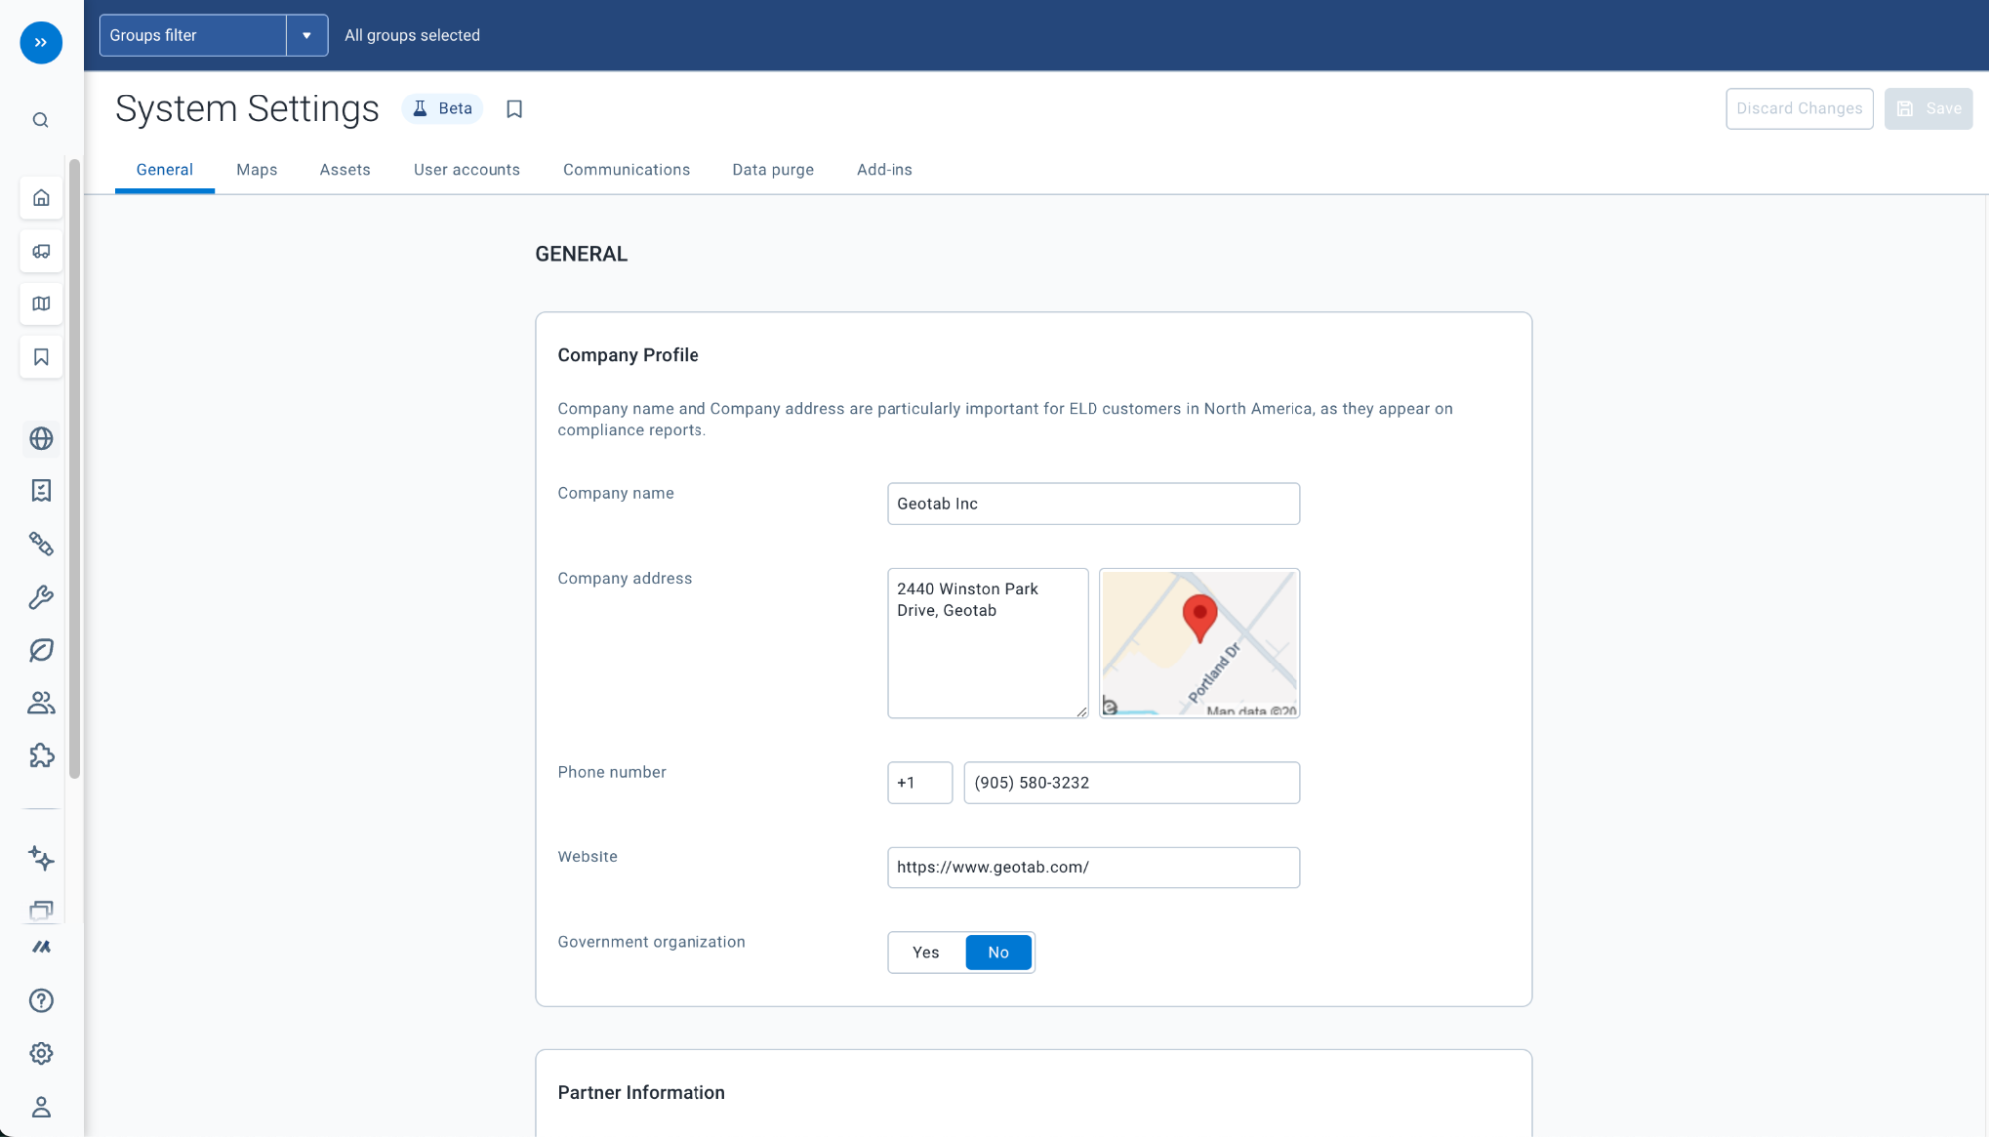
Task: Expand the Groups filter dropdown
Action: (x=307, y=35)
